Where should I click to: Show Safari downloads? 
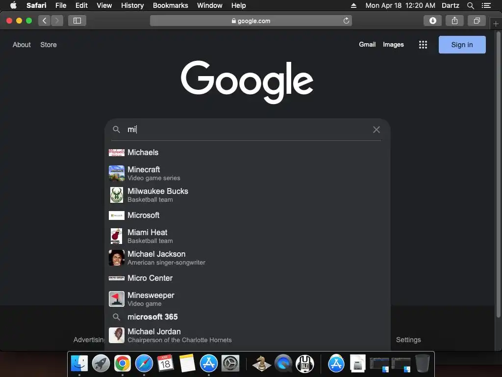(432, 21)
